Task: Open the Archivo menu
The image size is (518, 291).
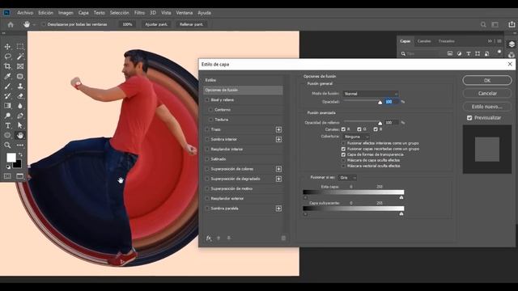Action: point(25,13)
